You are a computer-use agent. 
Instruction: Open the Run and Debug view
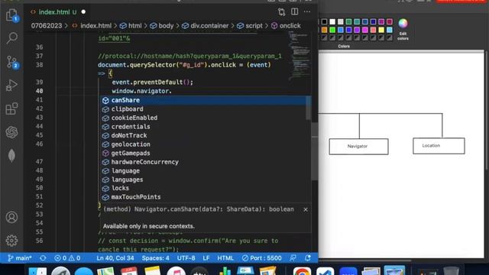click(12, 85)
